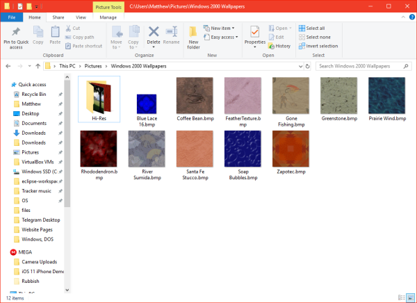Viewport: 417px width, 303px height.
Task: Select the Blue Lace 16.bmp thumbnail
Action: click(x=147, y=103)
